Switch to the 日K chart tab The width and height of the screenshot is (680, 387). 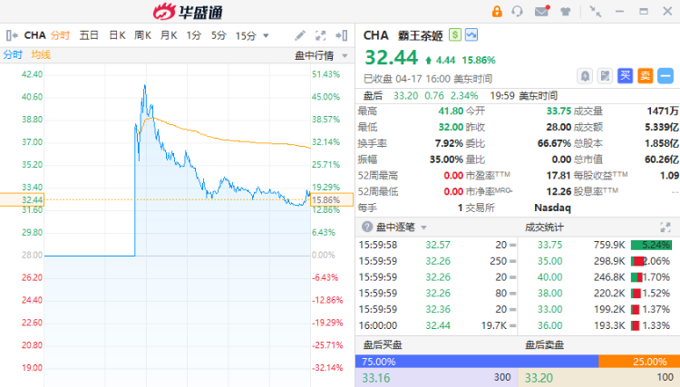pos(117,35)
